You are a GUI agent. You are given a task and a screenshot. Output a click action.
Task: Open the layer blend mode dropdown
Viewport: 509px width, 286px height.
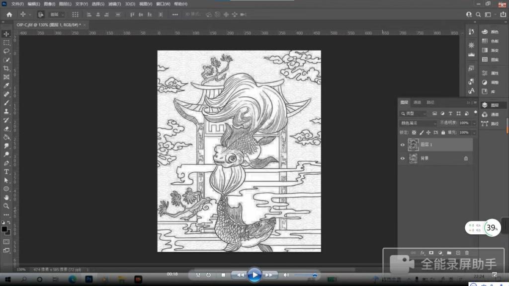(419, 123)
